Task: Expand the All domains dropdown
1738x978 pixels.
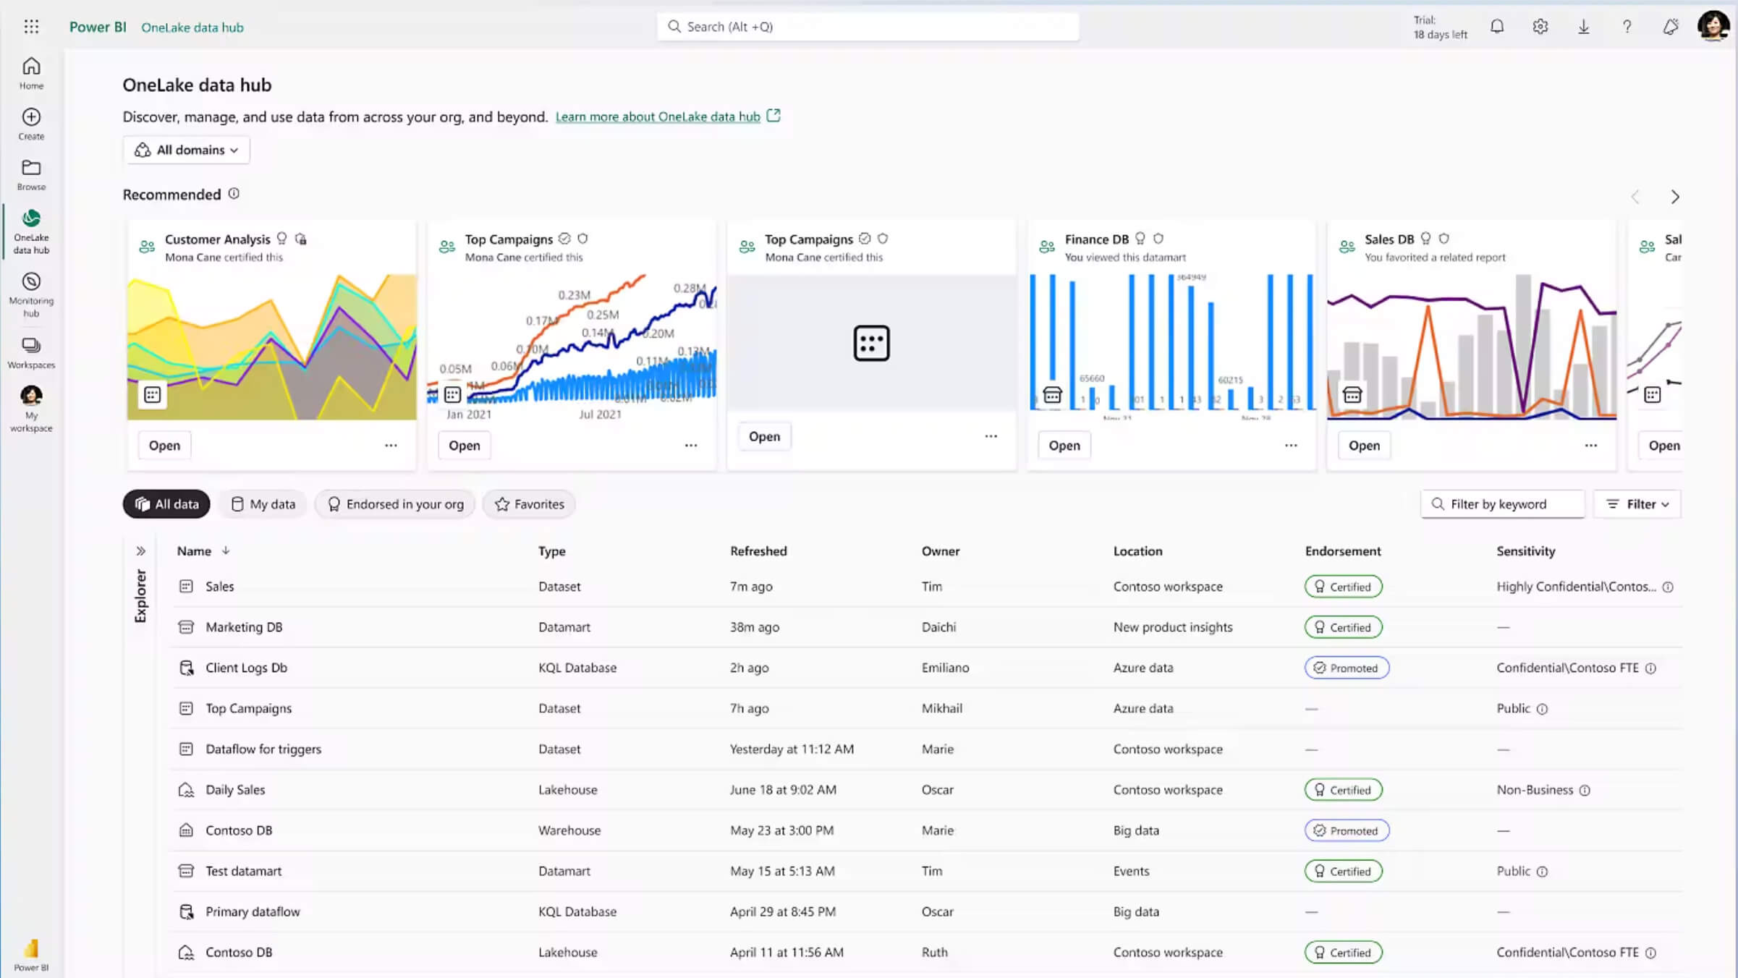Action: (186, 150)
